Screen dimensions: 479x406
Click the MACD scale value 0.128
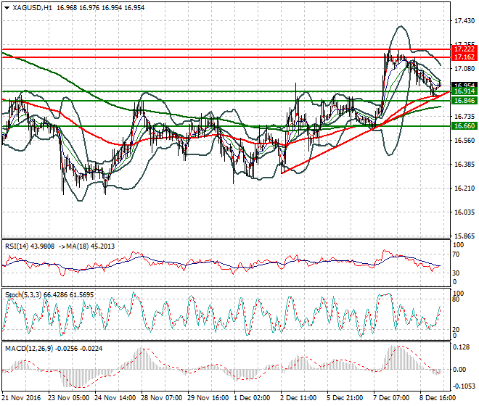coord(461,347)
